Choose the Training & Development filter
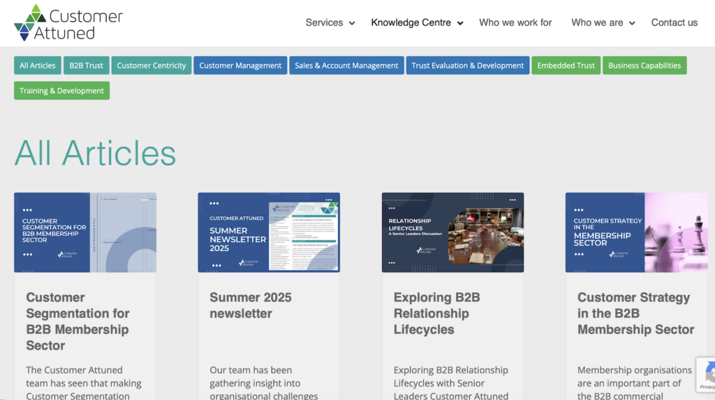 [61, 91]
